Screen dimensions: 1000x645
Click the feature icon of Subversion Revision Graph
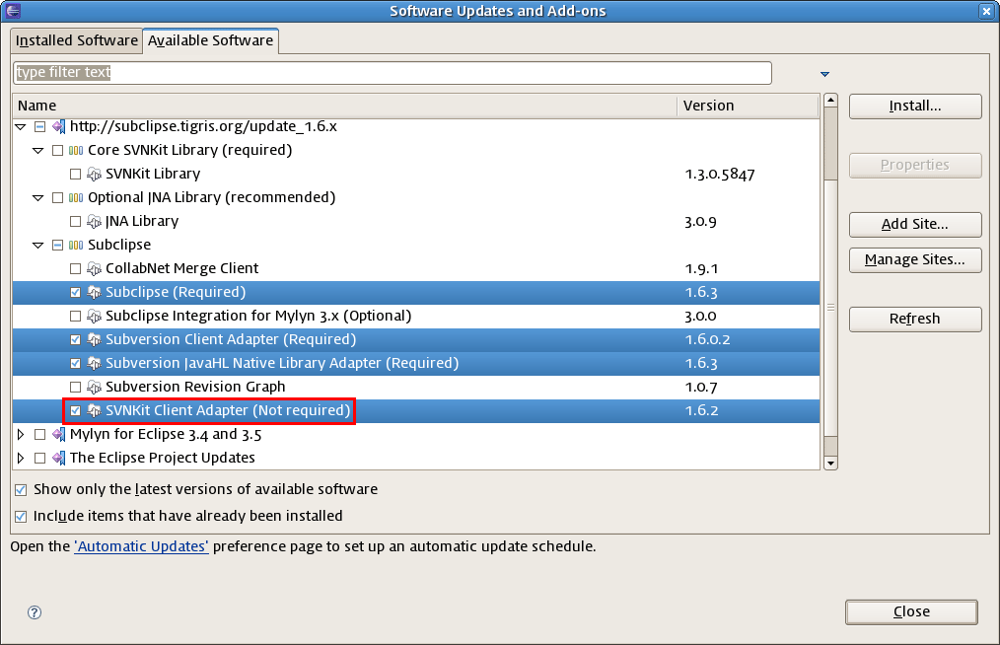click(x=94, y=387)
